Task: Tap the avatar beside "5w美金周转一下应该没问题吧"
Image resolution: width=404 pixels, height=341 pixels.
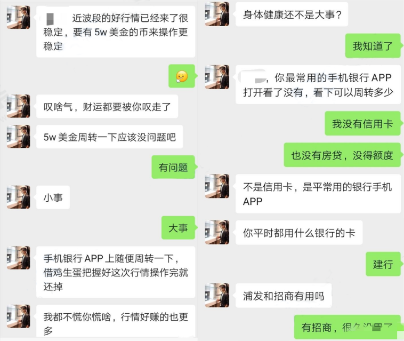Action: pos(18,137)
